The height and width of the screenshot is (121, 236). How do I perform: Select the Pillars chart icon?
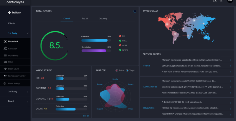pyautogui.click(x=5, y=62)
